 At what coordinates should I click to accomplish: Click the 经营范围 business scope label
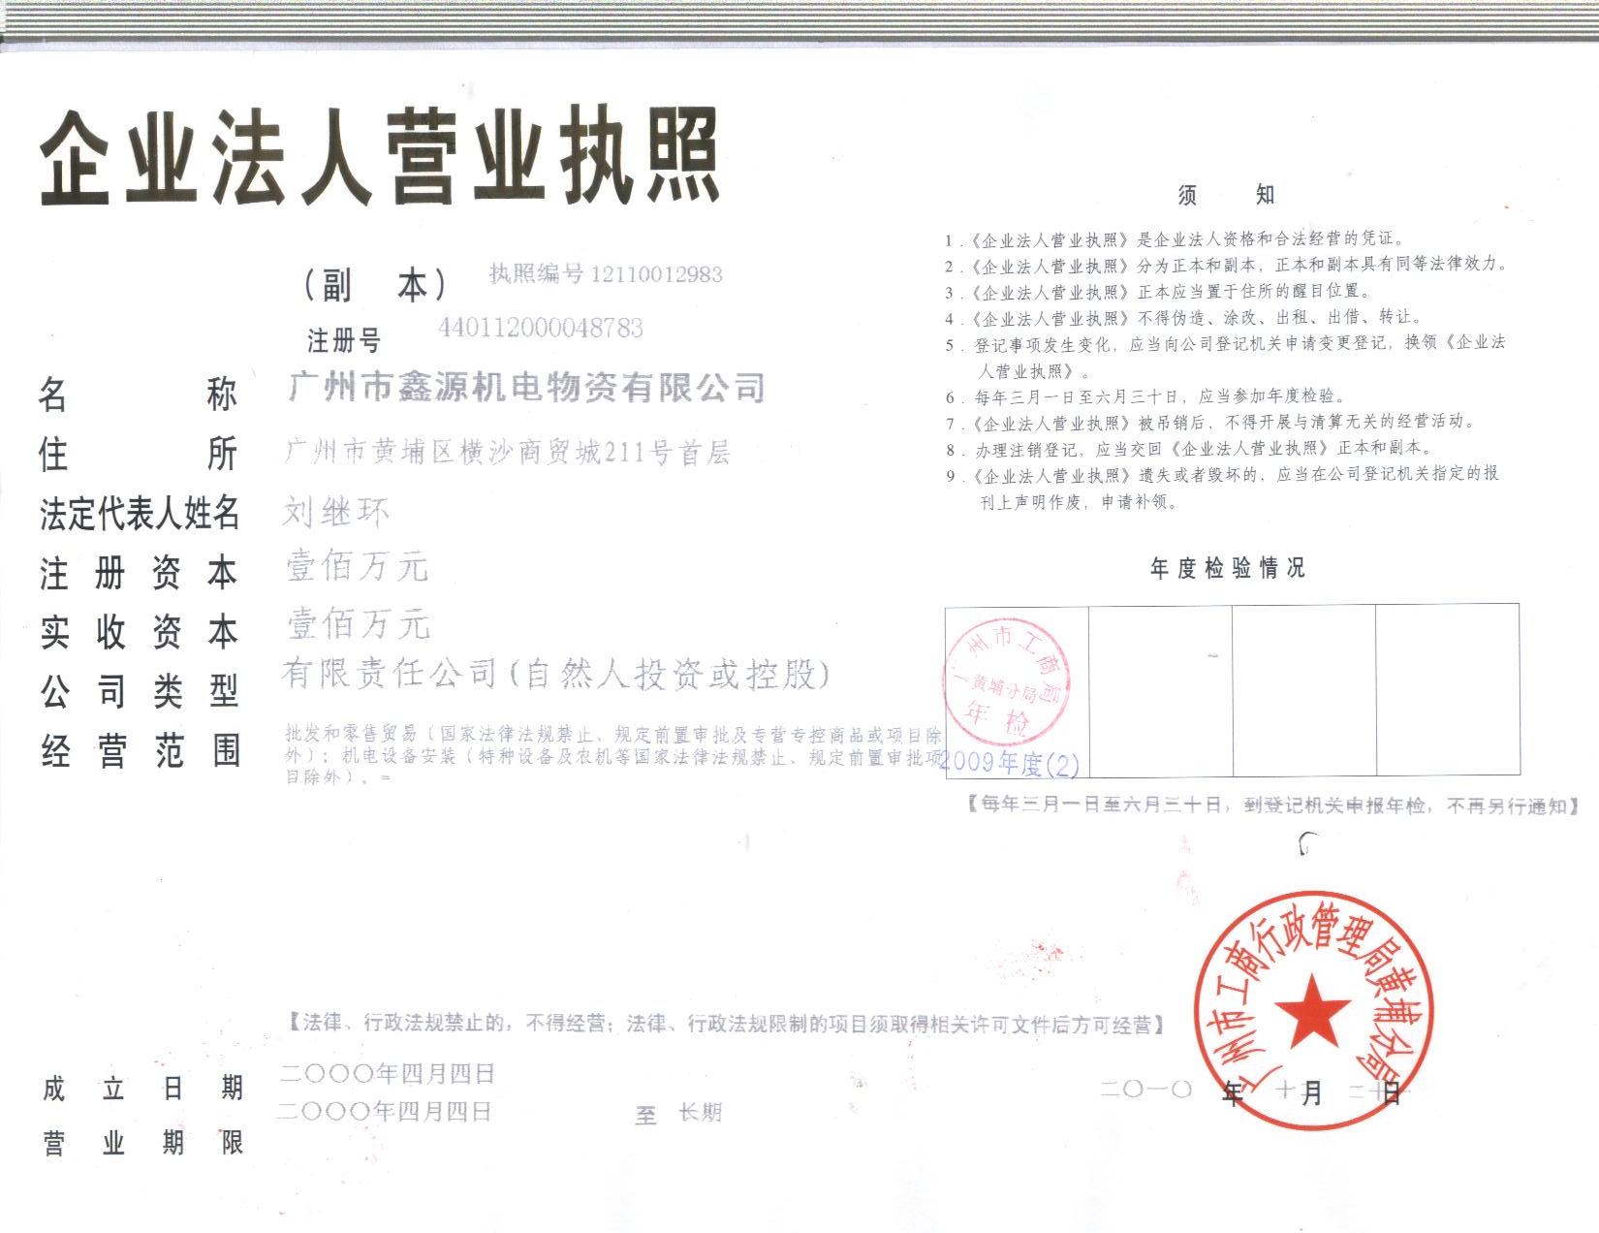pos(139,750)
